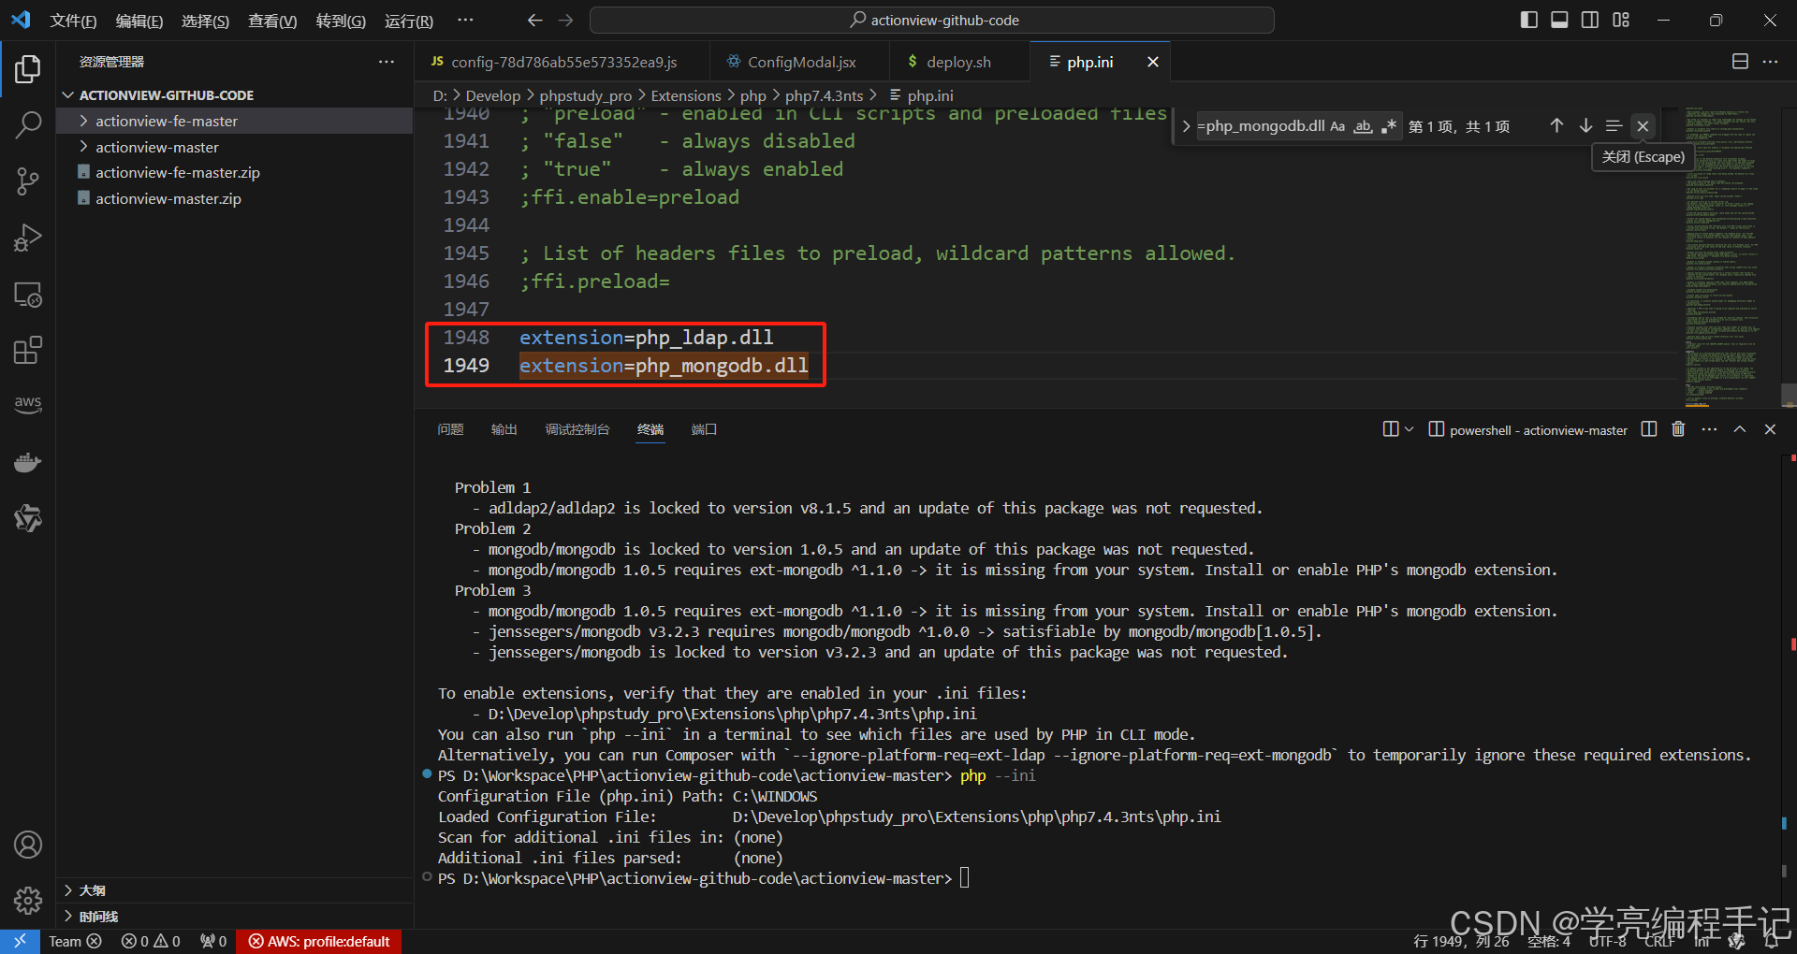
Task: Switch to the deploy.sh tab
Action: 957,61
